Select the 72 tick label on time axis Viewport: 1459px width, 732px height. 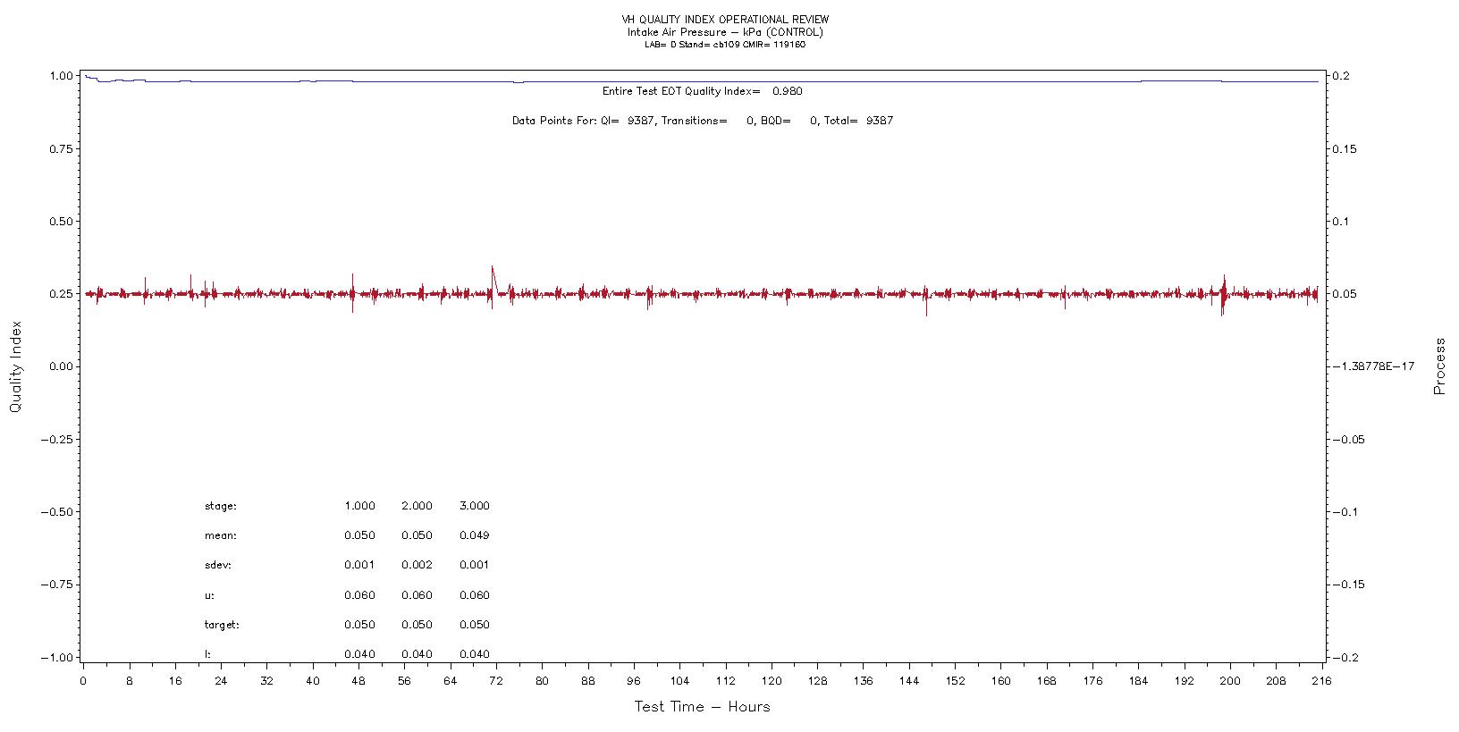(x=496, y=681)
